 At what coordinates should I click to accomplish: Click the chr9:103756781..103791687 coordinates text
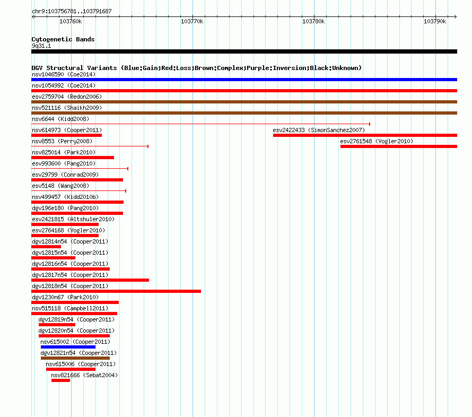(72, 11)
